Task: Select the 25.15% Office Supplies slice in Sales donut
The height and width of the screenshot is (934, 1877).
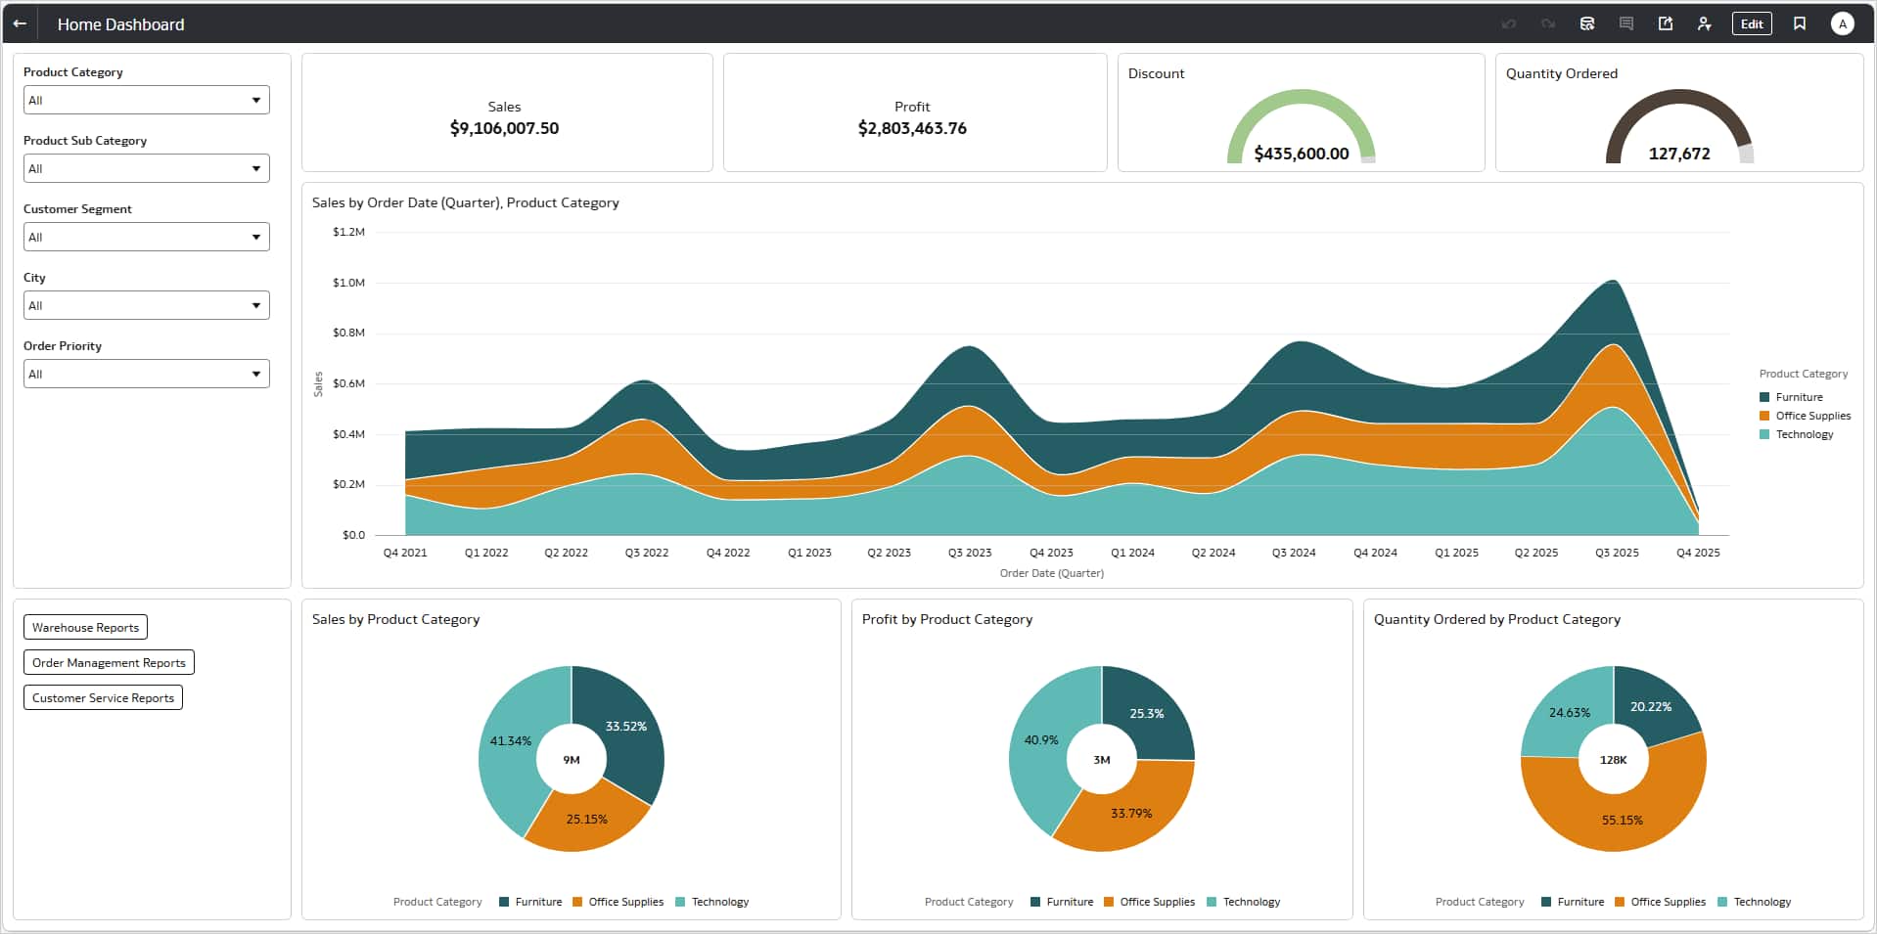Action: (587, 820)
